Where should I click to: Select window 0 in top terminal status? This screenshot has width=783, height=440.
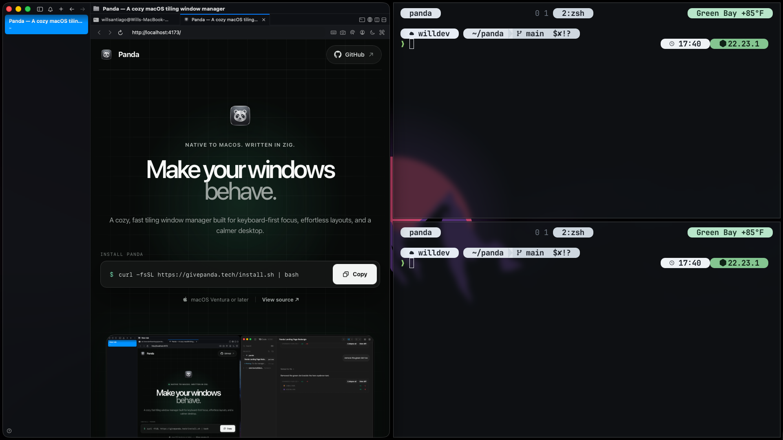(537, 13)
